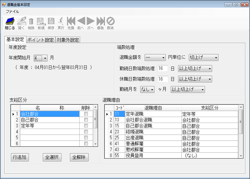Screen dimensions: 250x179
Task: Click the 削除 (delete) trash icon
Action: (x=31, y=22)
